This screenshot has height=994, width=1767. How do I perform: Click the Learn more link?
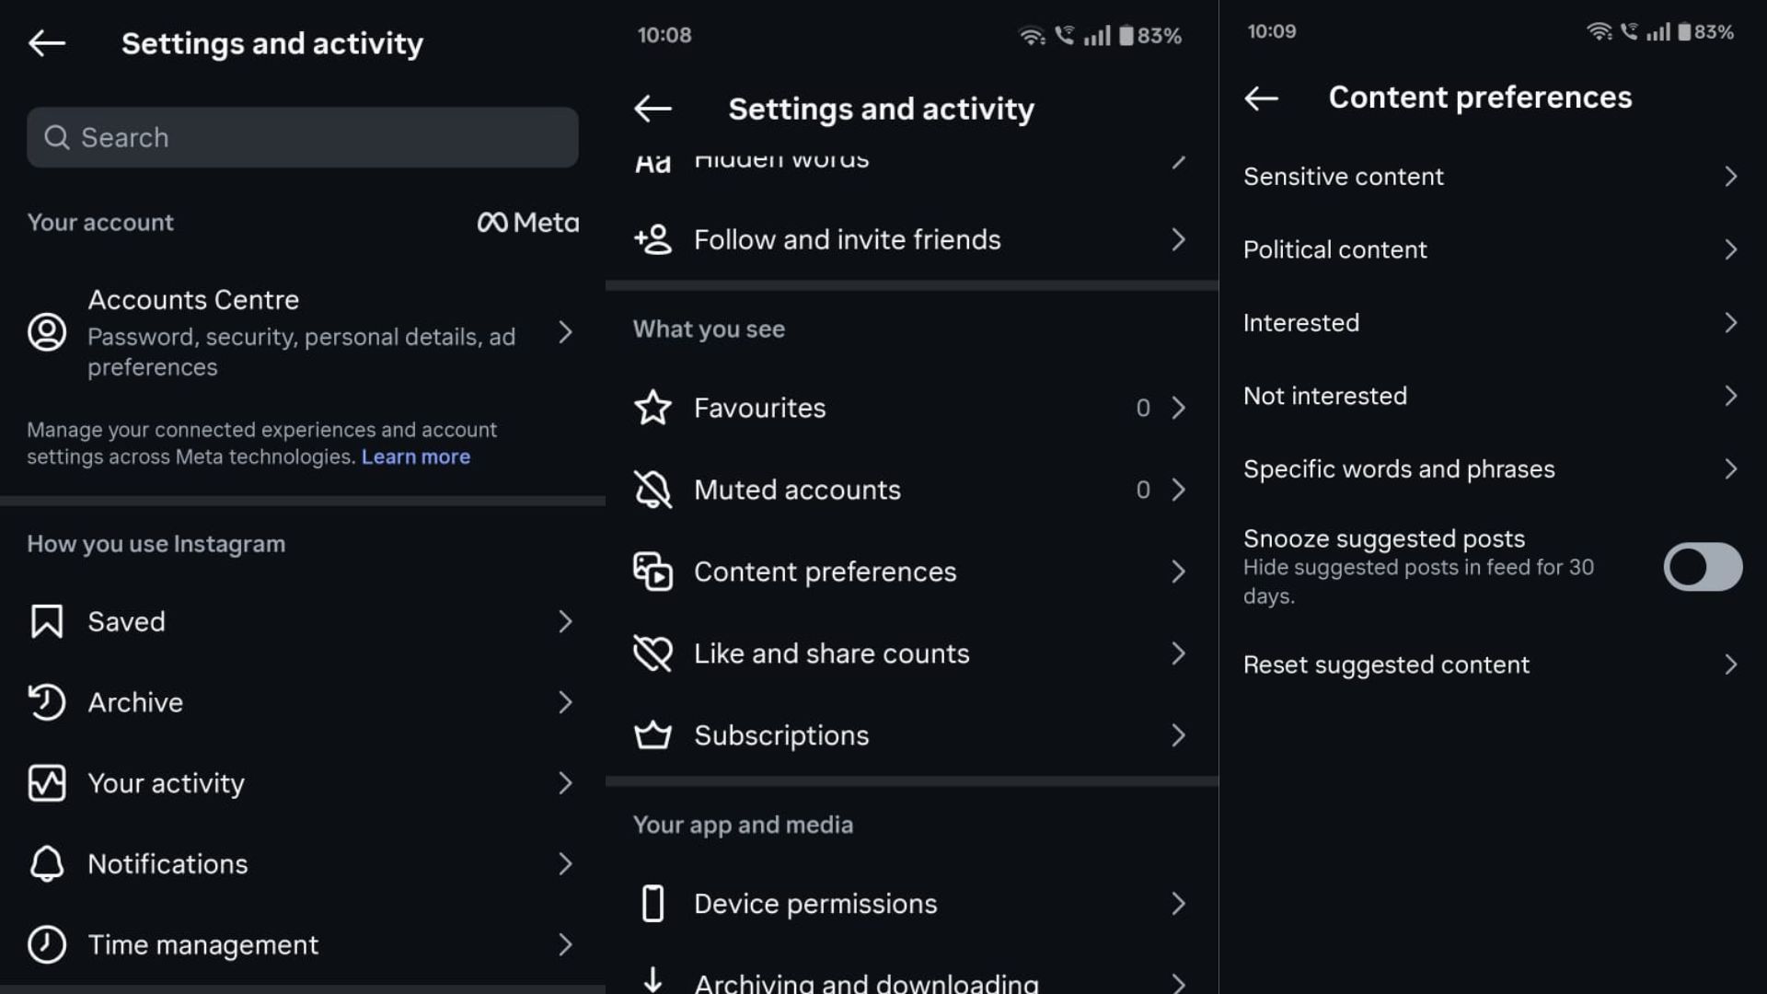tap(415, 457)
